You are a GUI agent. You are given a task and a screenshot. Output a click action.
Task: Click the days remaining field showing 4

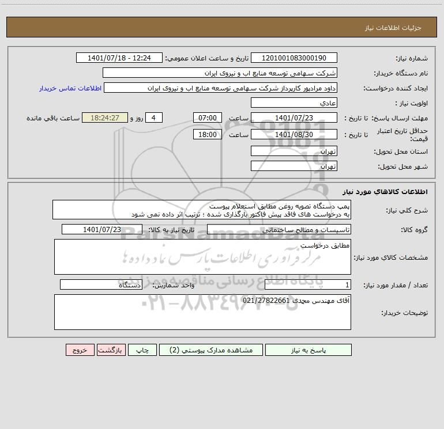[154, 117]
